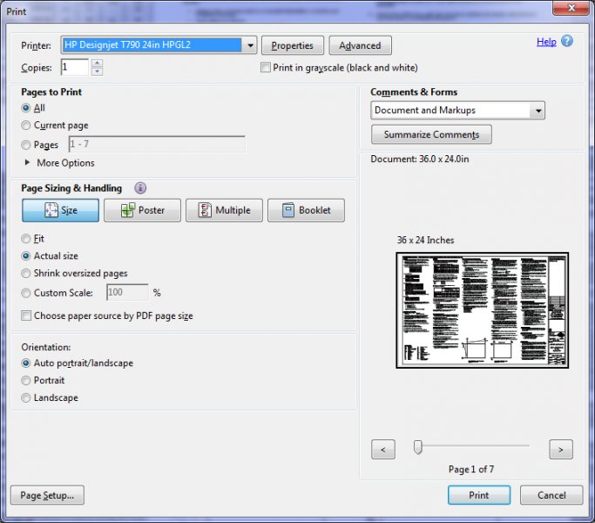Viewport: 595px width, 523px height.
Task: Open the Help link
Action: point(546,42)
